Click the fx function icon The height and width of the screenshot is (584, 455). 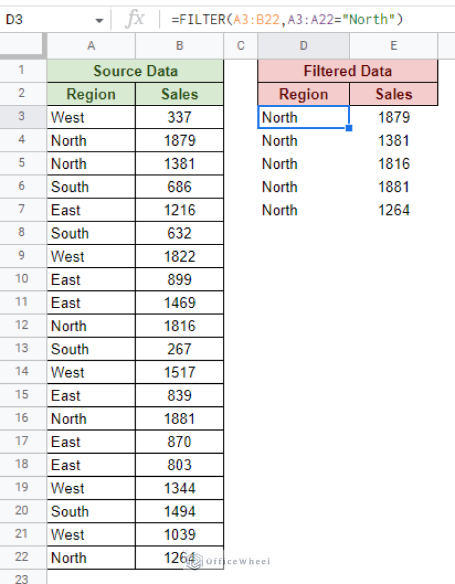tap(135, 20)
